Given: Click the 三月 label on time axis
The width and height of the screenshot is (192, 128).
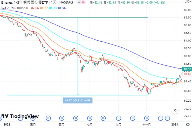Looking at the screenshot, I should tap(33, 124).
